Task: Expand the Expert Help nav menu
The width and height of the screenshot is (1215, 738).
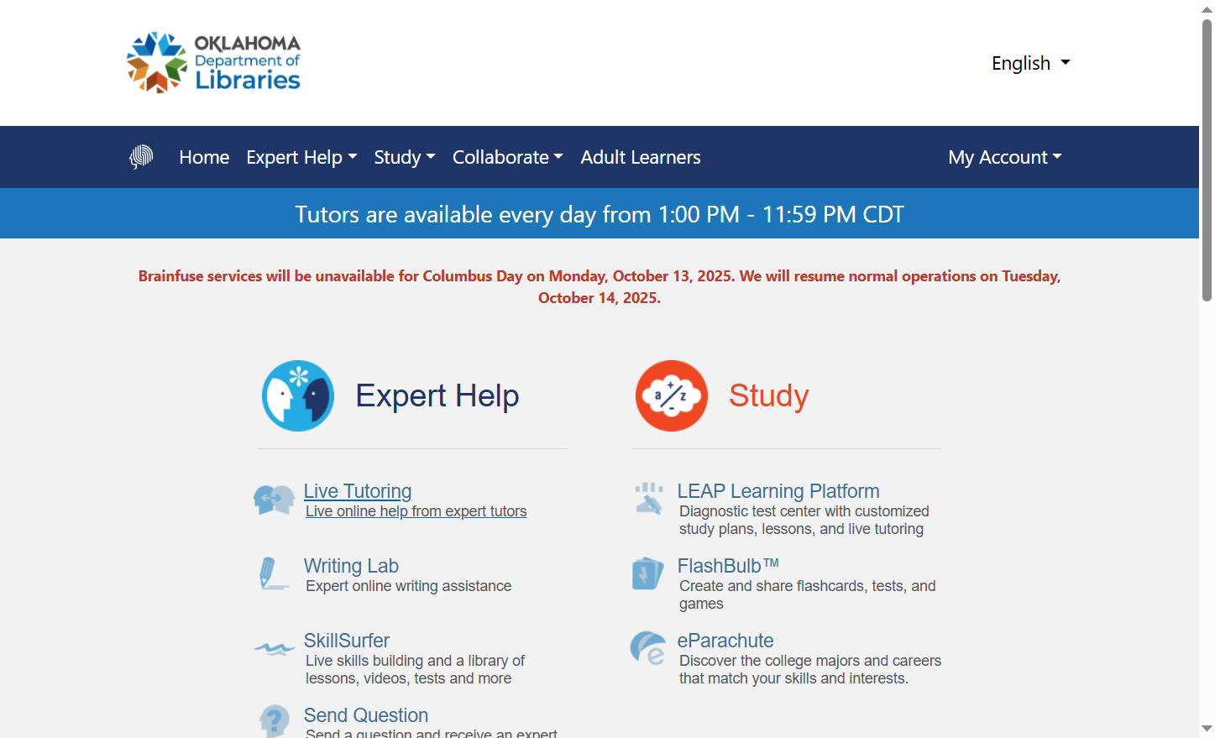Action: tap(301, 157)
